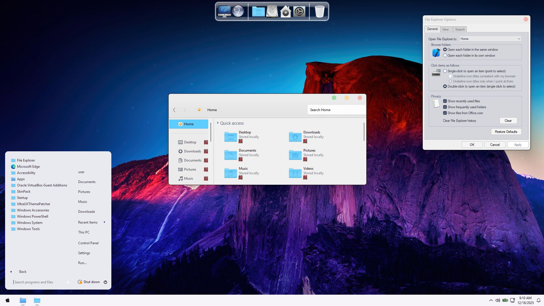Toggle Show files from Office.com checkbox
544x306 pixels.
pos(445,113)
